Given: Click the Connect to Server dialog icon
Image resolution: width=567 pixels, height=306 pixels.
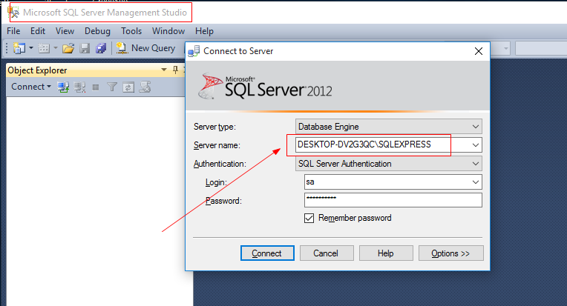Looking at the screenshot, I should click(x=194, y=51).
